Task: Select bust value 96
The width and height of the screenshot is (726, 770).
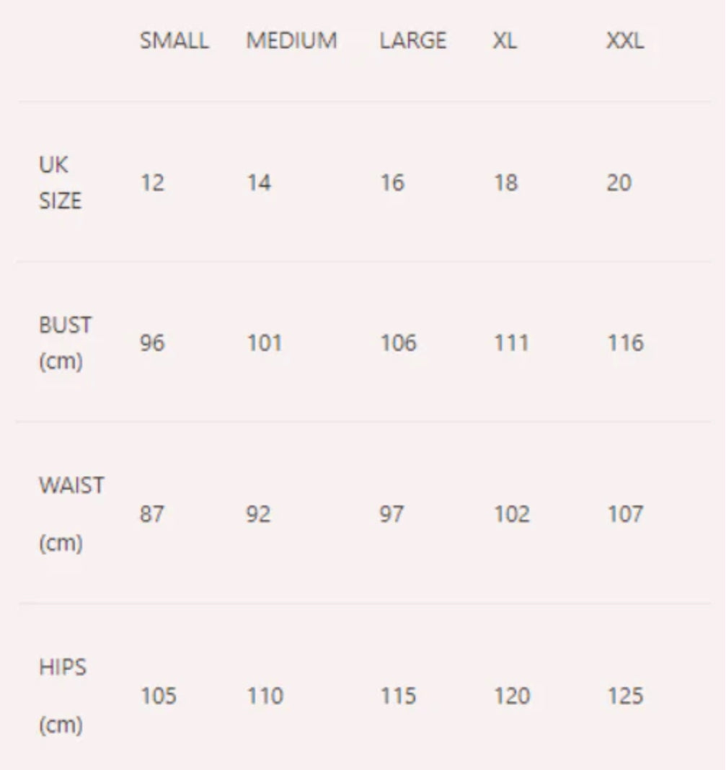Action: coord(152,342)
